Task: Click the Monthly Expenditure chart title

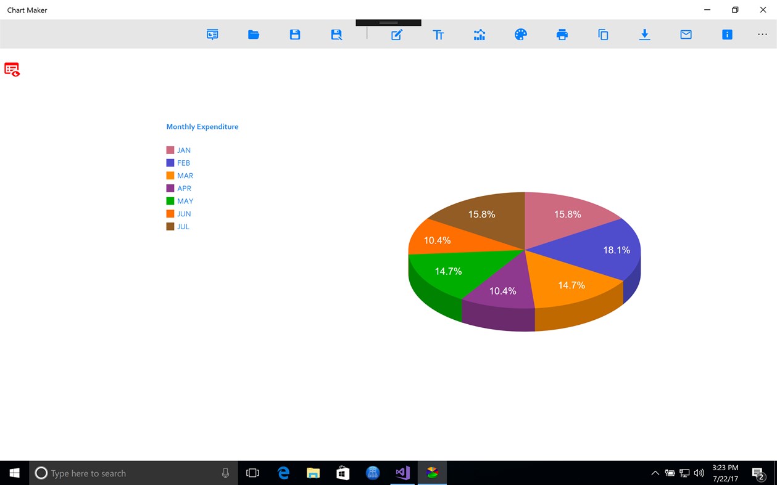Action: [x=202, y=126]
